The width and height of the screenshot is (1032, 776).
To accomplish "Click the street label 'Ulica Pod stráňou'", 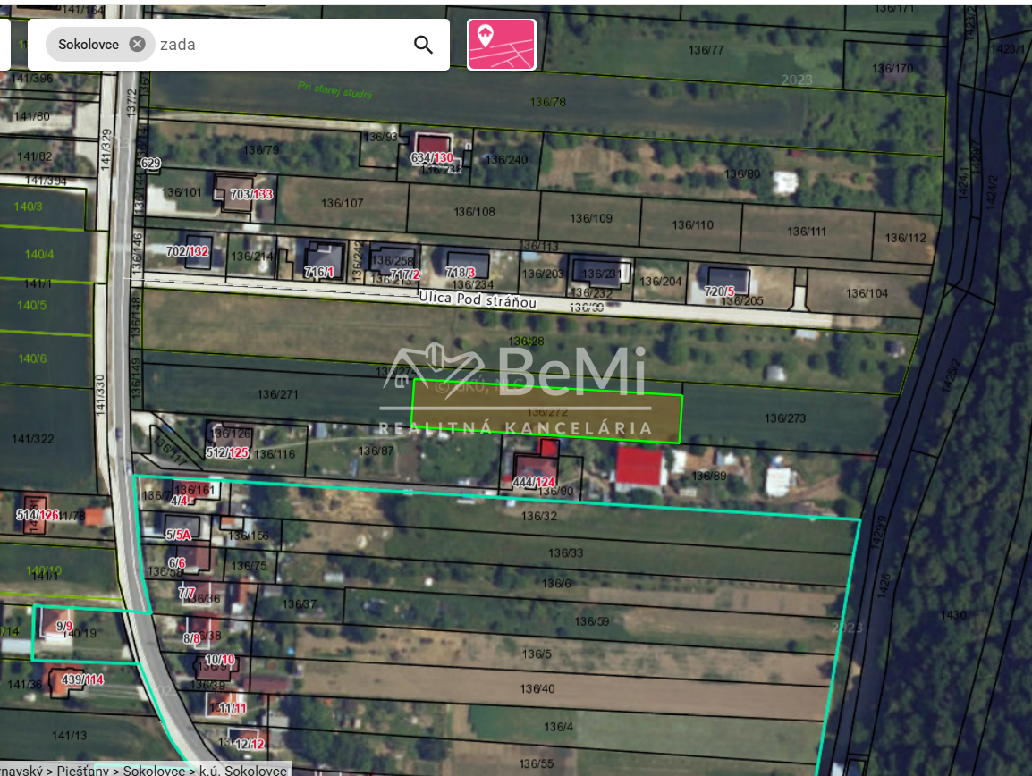I will 479,299.
